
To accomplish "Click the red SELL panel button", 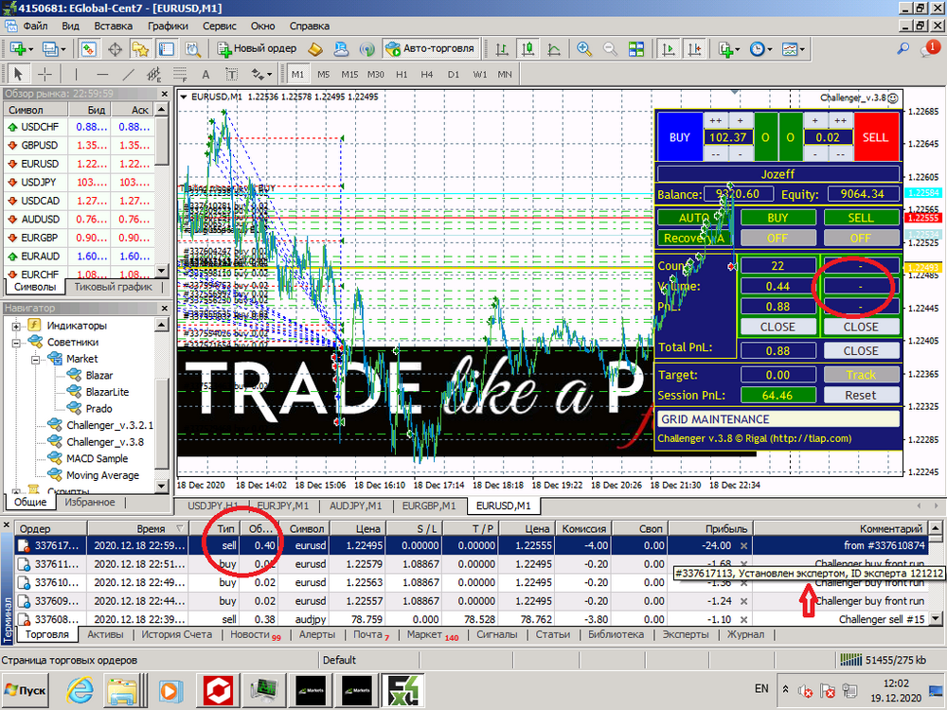I will (876, 137).
